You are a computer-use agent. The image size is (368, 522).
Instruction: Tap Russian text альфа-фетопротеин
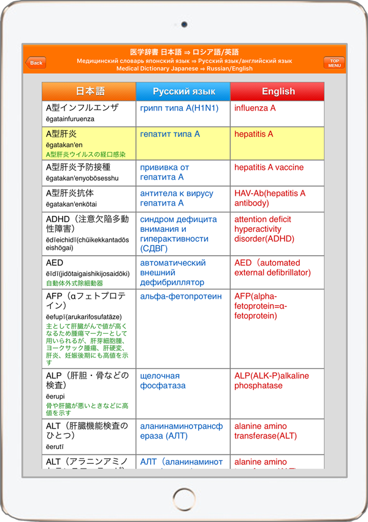click(x=181, y=296)
